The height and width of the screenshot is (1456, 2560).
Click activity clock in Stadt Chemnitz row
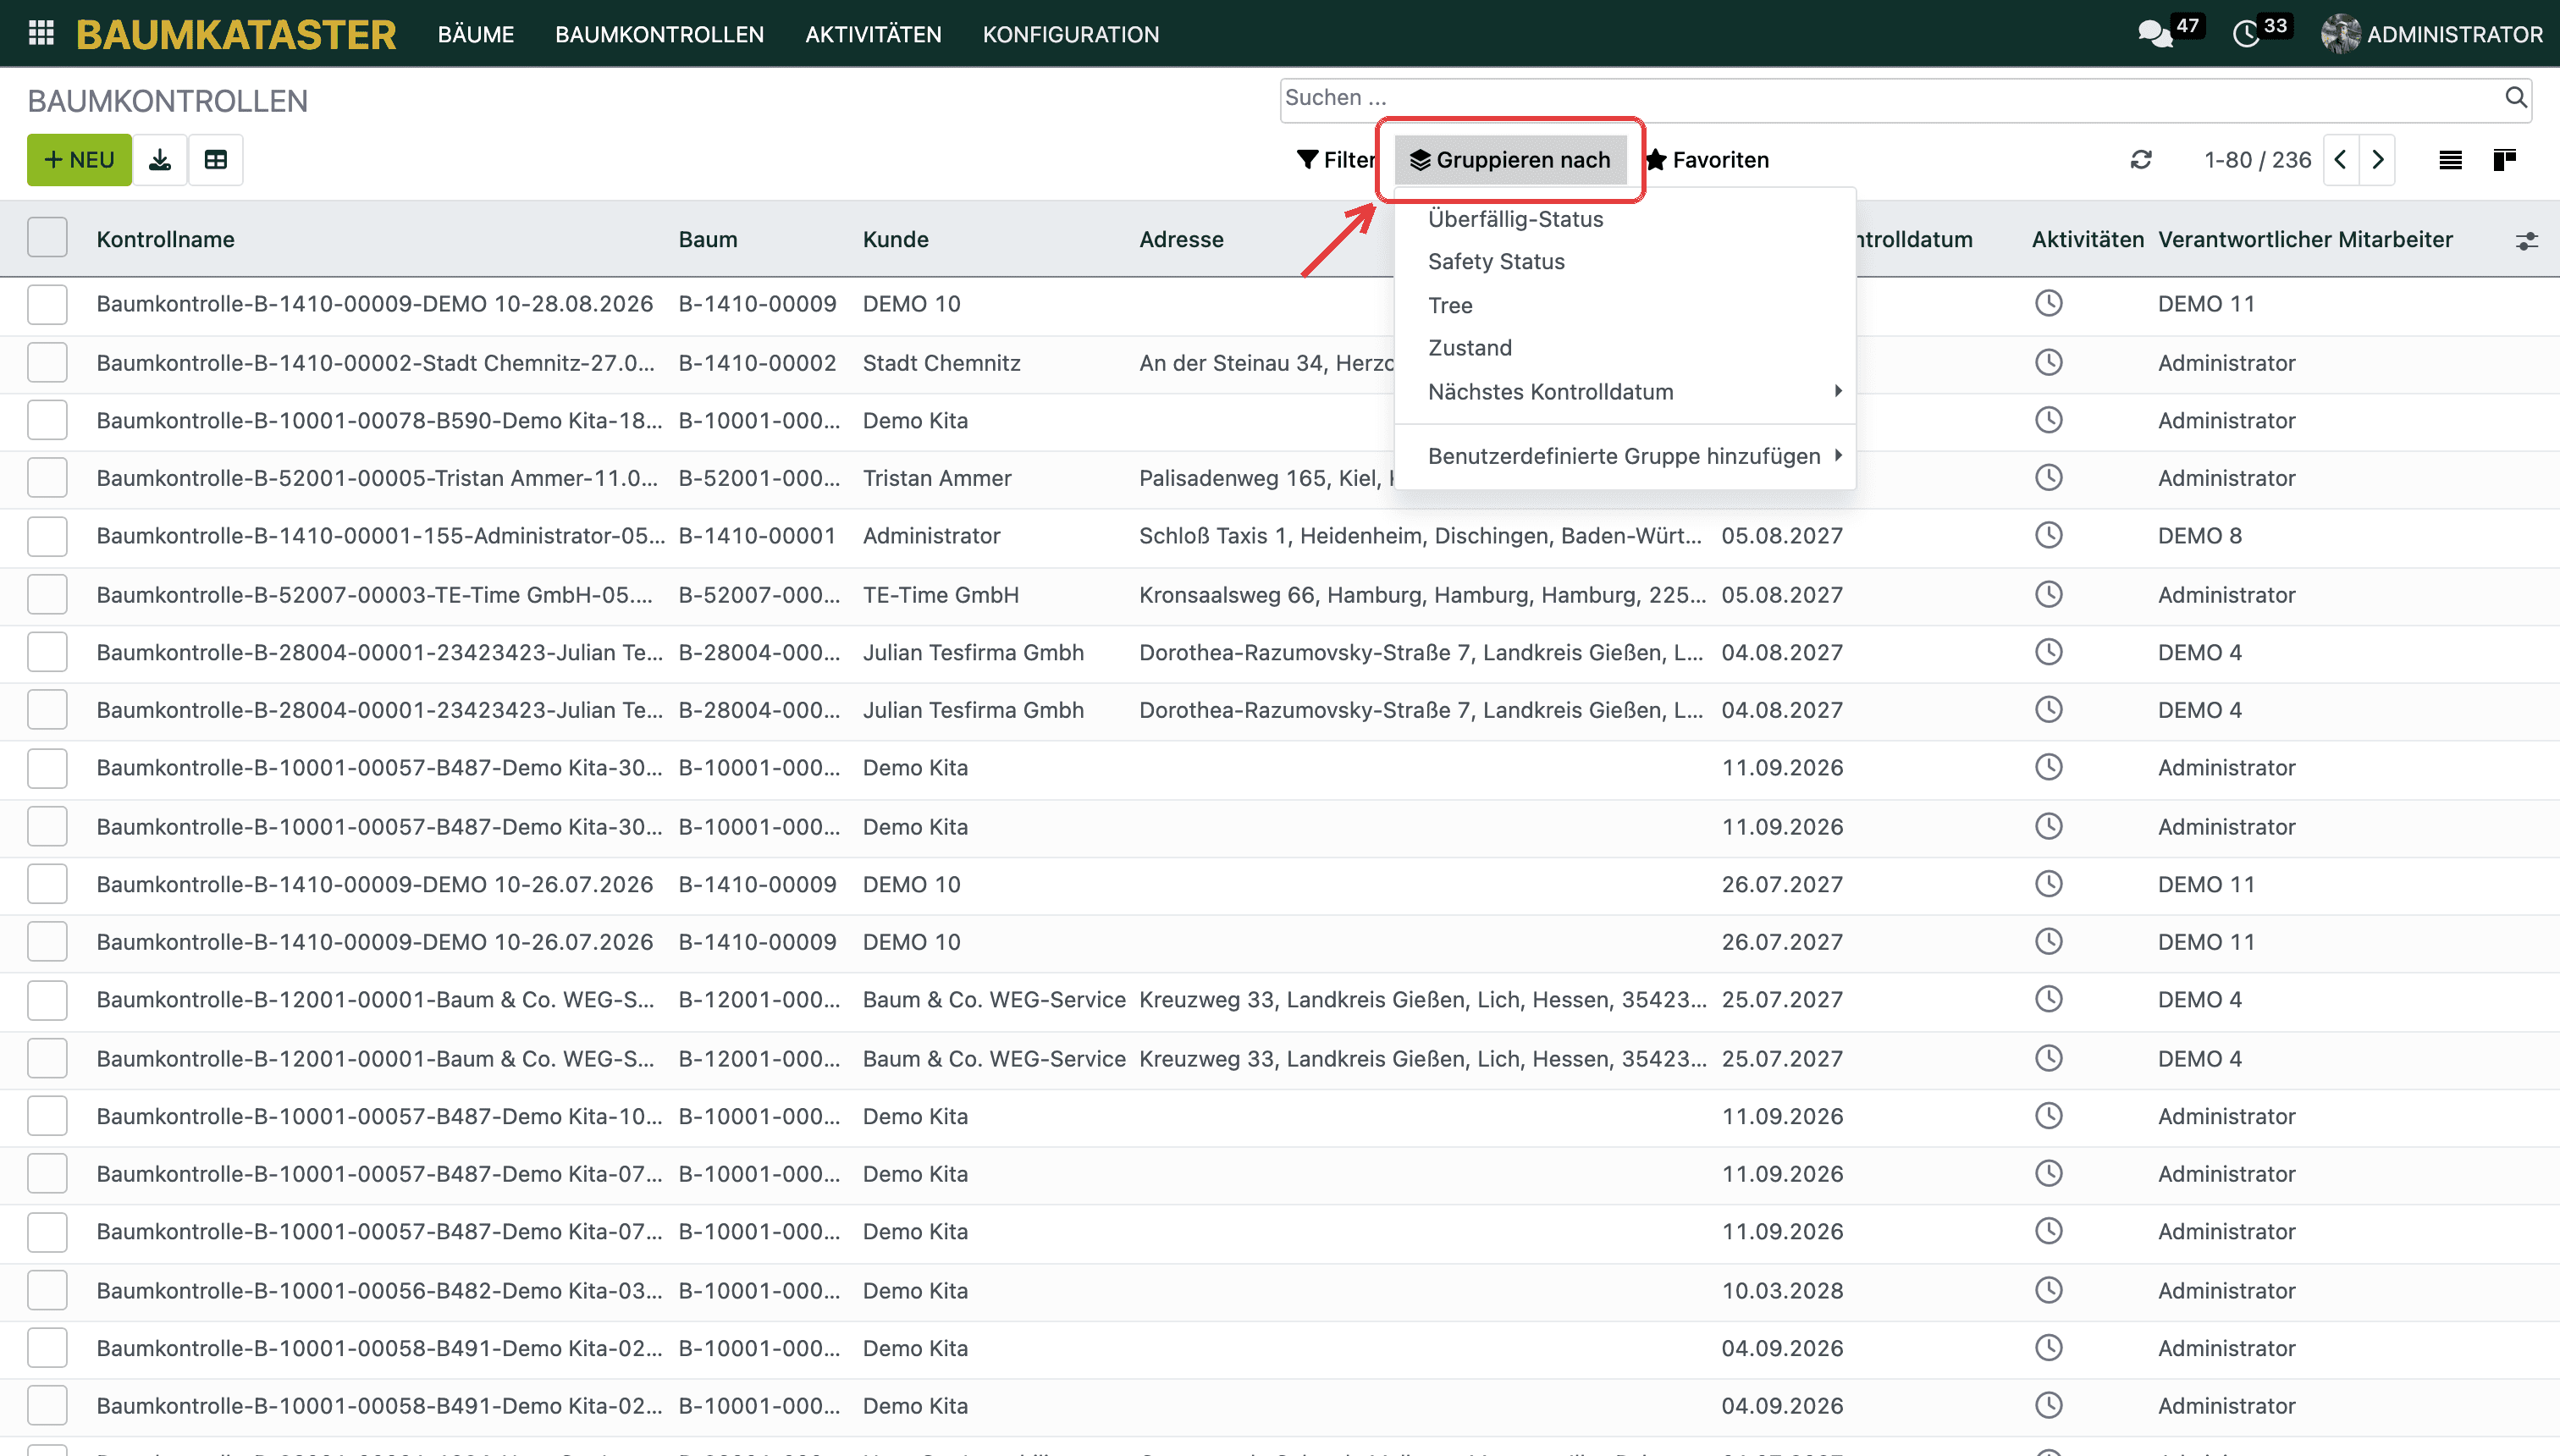(2049, 363)
